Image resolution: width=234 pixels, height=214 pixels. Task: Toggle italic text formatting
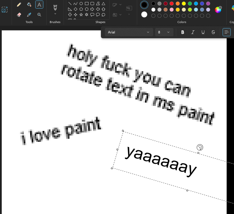coord(193,32)
